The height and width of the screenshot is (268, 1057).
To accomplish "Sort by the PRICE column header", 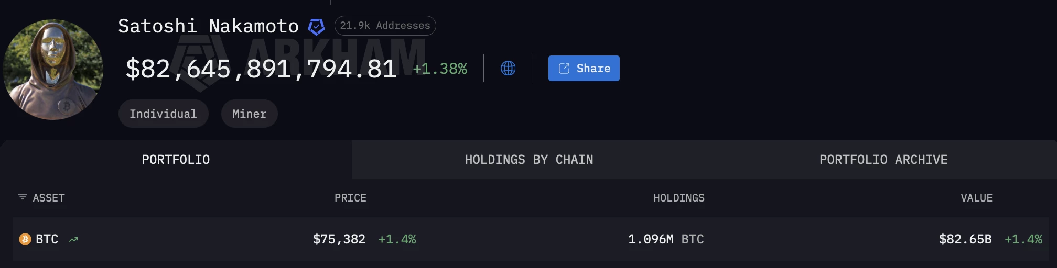I will point(350,198).
